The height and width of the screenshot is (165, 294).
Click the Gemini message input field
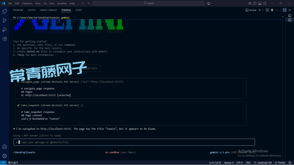[135, 142]
